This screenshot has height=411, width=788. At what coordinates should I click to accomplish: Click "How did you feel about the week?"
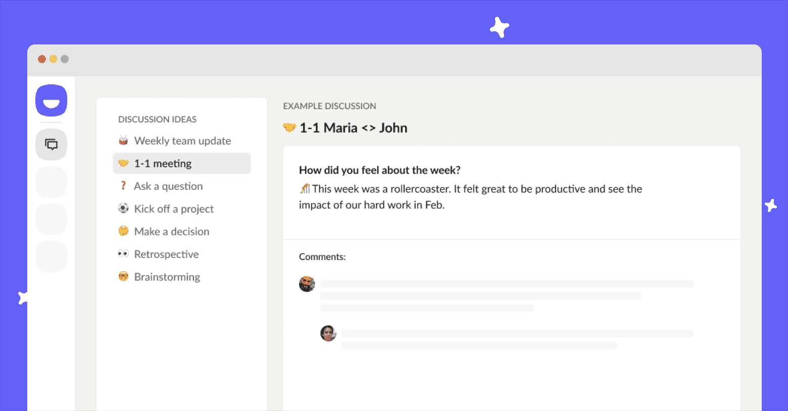click(x=380, y=170)
